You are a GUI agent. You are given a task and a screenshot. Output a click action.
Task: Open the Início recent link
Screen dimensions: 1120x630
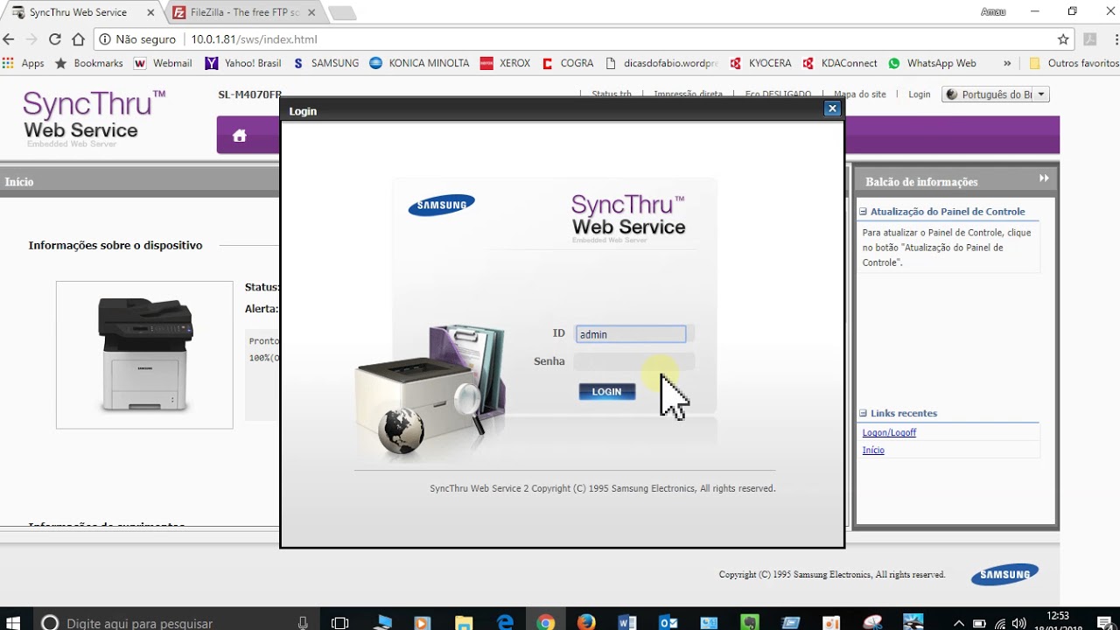point(873,450)
